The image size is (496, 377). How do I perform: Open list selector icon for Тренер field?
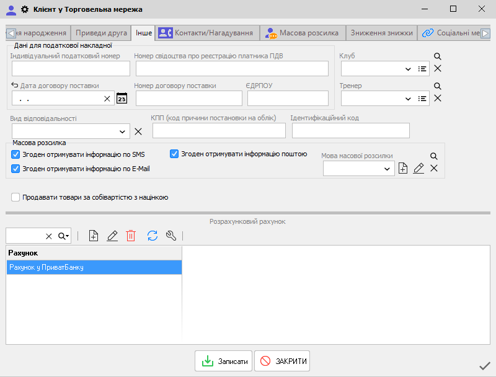click(423, 98)
